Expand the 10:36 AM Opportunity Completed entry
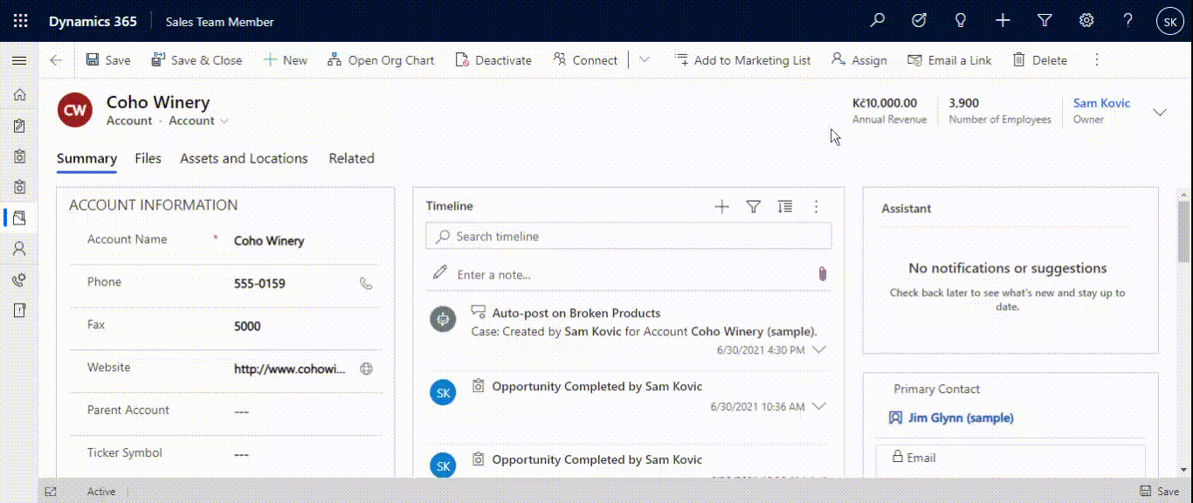Screen dimensions: 1193x503 tap(819, 407)
